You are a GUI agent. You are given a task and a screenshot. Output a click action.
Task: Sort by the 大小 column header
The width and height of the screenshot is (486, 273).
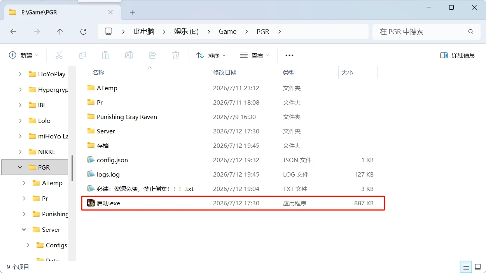pyautogui.click(x=347, y=72)
